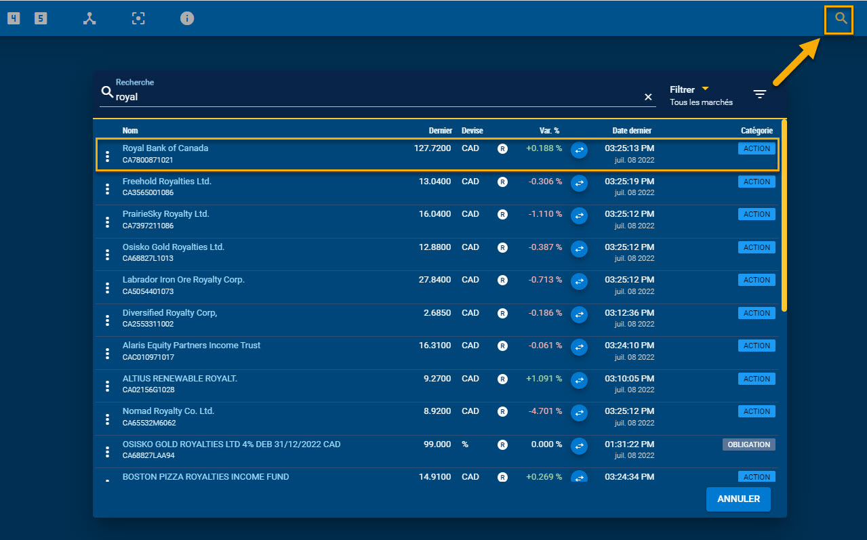
Task: Open the hierarchy tree icon in toolbar
Action: [89, 19]
